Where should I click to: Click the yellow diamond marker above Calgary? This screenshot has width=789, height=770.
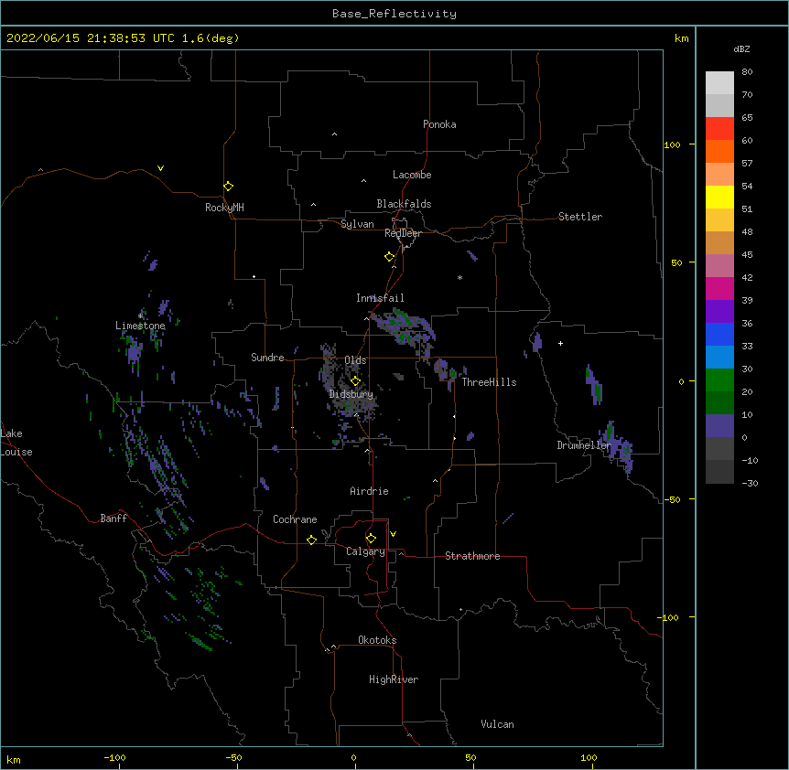click(x=371, y=539)
